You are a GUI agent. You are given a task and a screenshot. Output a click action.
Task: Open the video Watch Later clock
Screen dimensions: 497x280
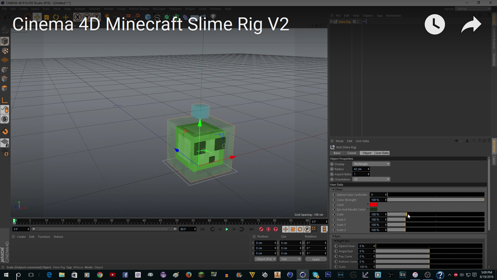[x=435, y=24]
